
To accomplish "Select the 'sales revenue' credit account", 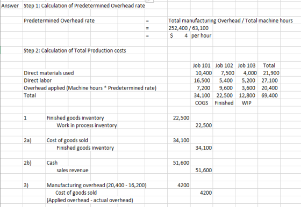I will click(x=73, y=170).
